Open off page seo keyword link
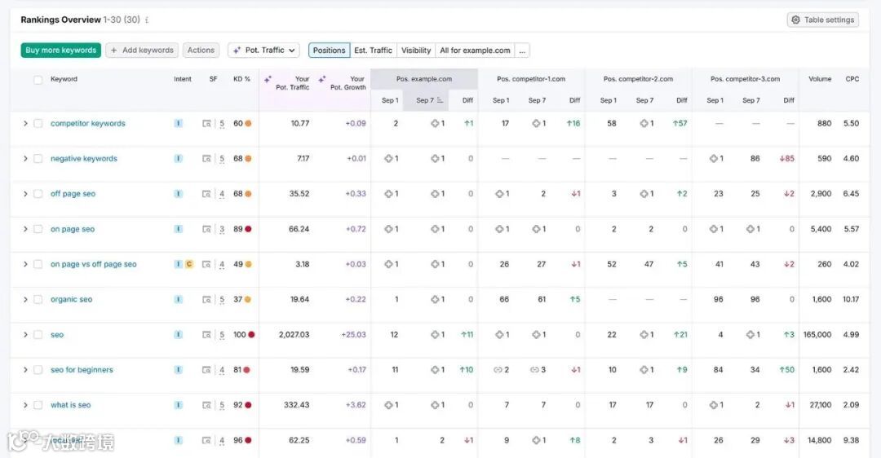The height and width of the screenshot is (458, 881). [73, 194]
